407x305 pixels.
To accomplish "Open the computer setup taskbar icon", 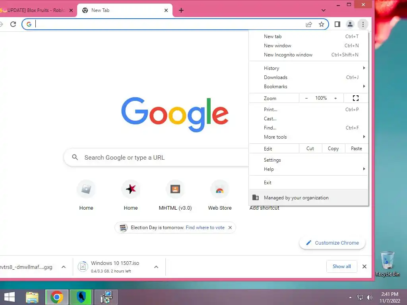I will click(x=106, y=297).
